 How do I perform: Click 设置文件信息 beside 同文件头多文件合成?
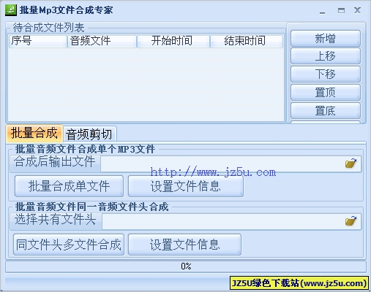point(184,245)
